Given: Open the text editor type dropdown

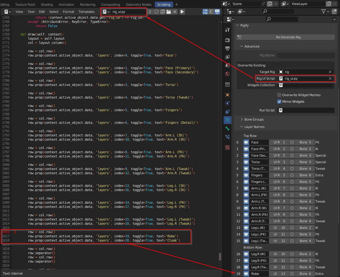Looking at the screenshot, I should (x=8, y=12).
